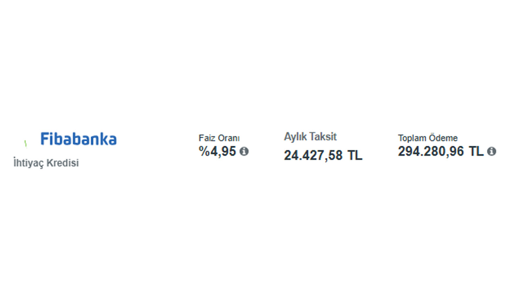Select the 4,95 interest rate number
This screenshot has width=516, height=290.
tap(223, 152)
